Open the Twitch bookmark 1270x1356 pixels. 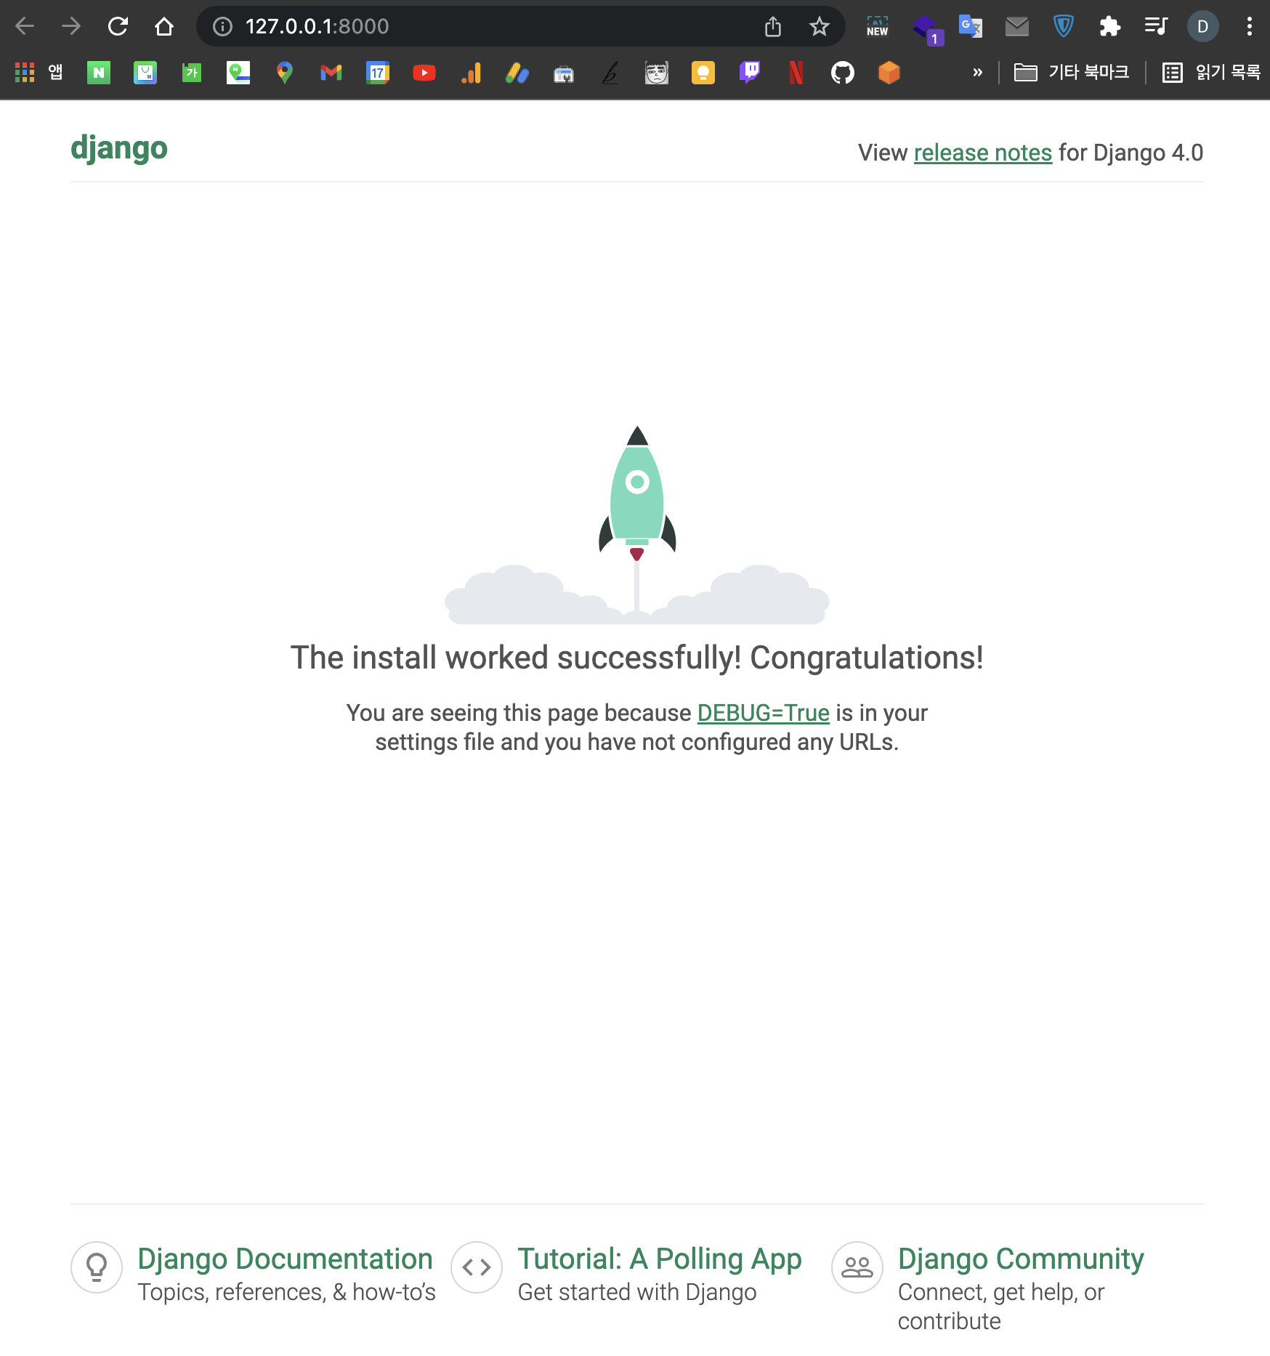(x=750, y=73)
